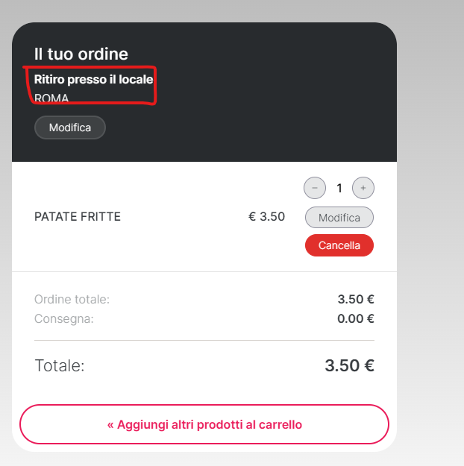Click the large Totale label

60,366
